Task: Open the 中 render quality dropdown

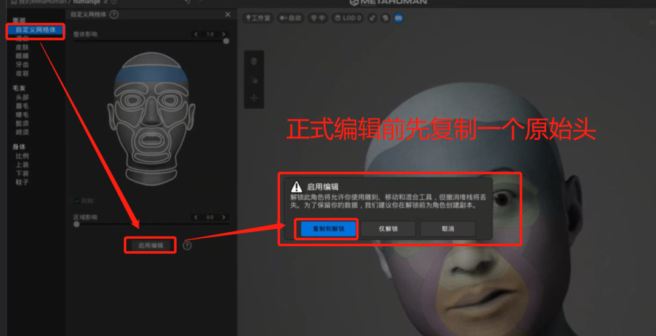Action: pyautogui.click(x=318, y=18)
